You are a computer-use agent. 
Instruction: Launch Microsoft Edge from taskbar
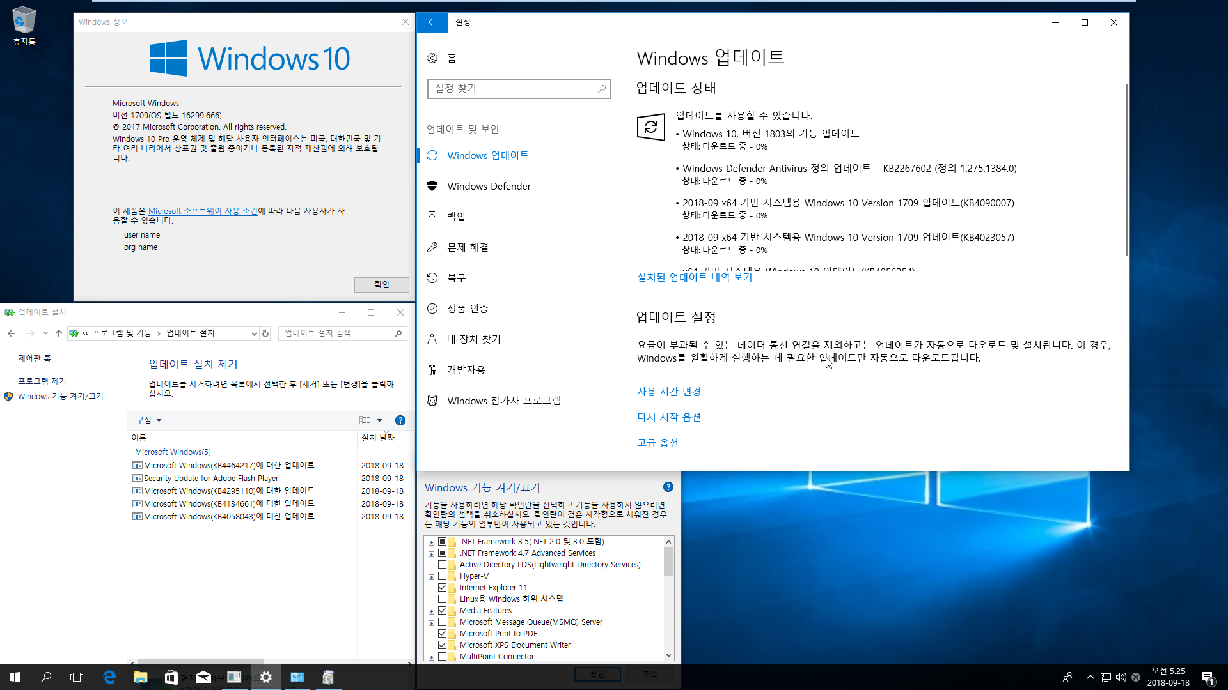[109, 677]
